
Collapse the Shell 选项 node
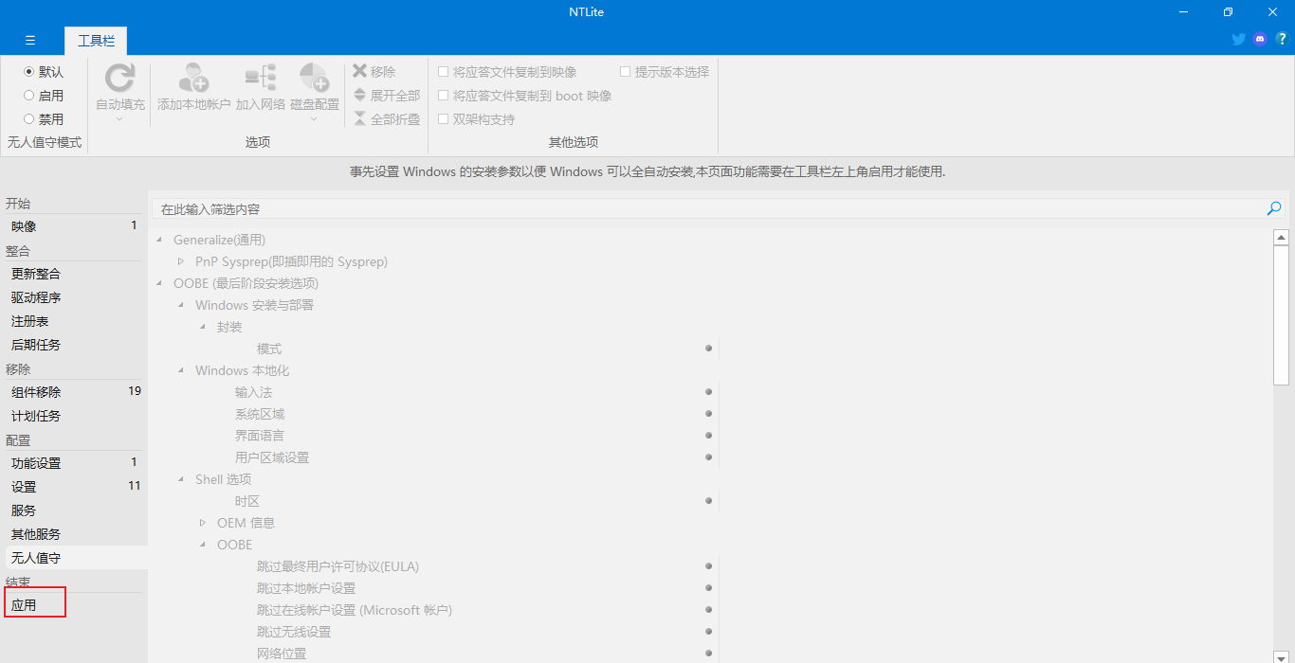click(181, 479)
